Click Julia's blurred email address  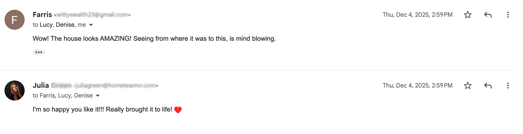pyautogui.click(x=115, y=86)
